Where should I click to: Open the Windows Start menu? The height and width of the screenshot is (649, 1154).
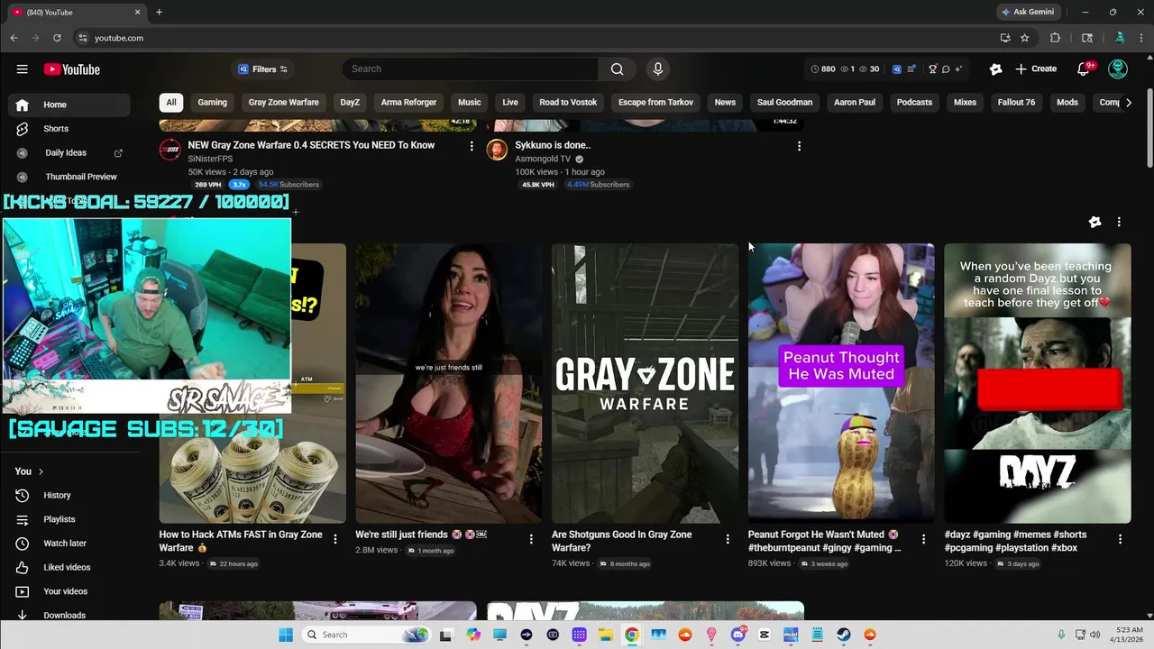(286, 635)
